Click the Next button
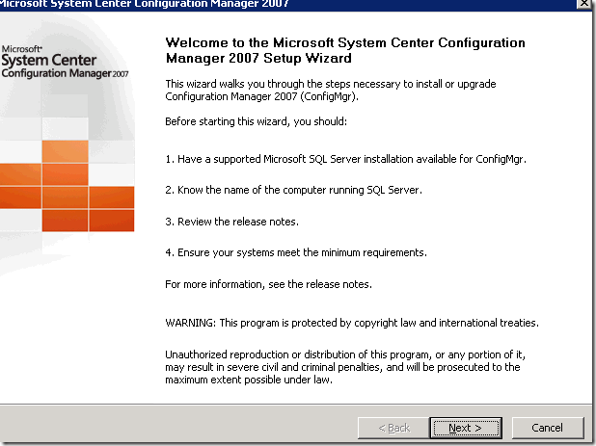The height and width of the screenshot is (446, 596). pyautogui.click(x=467, y=427)
